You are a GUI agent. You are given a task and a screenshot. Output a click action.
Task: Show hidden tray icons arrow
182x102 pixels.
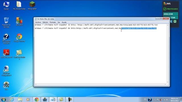click(154, 99)
